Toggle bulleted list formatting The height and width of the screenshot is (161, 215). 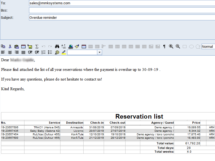point(50,52)
